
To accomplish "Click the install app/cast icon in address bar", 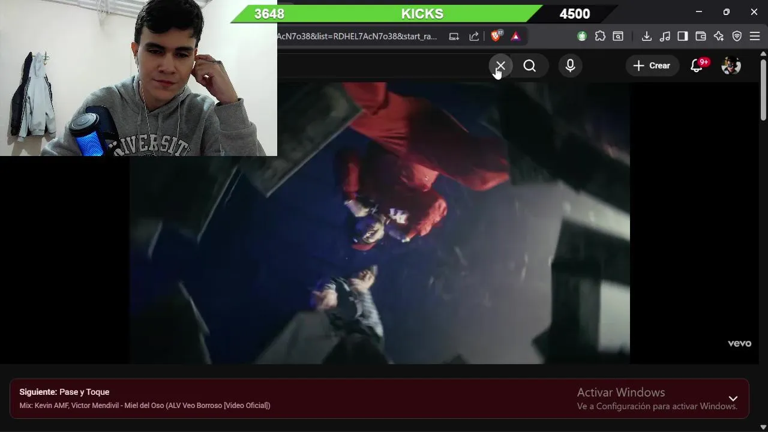I will pyautogui.click(x=454, y=36).
